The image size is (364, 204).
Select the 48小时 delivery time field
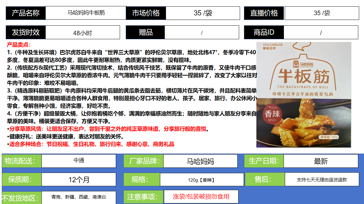pyautogui.click(x=83, y=33)
